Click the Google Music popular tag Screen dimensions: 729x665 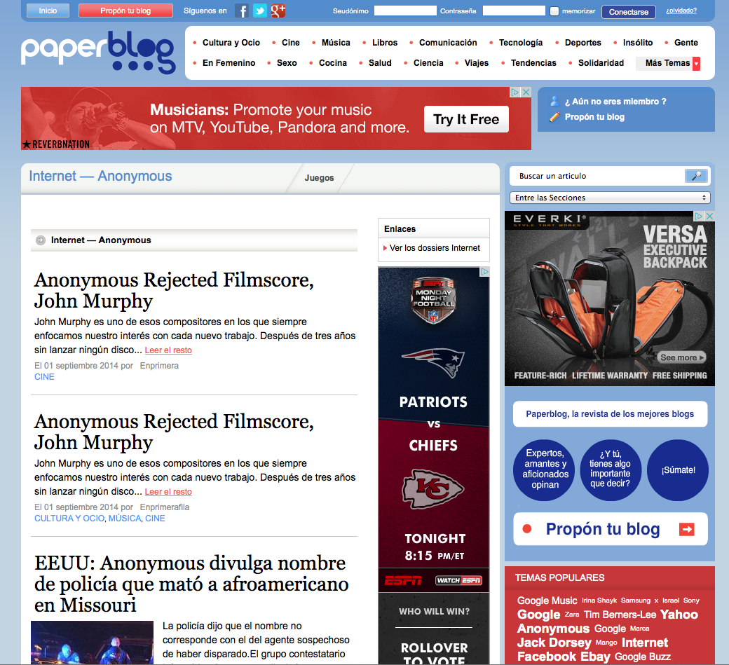click(x=547, y=601)
